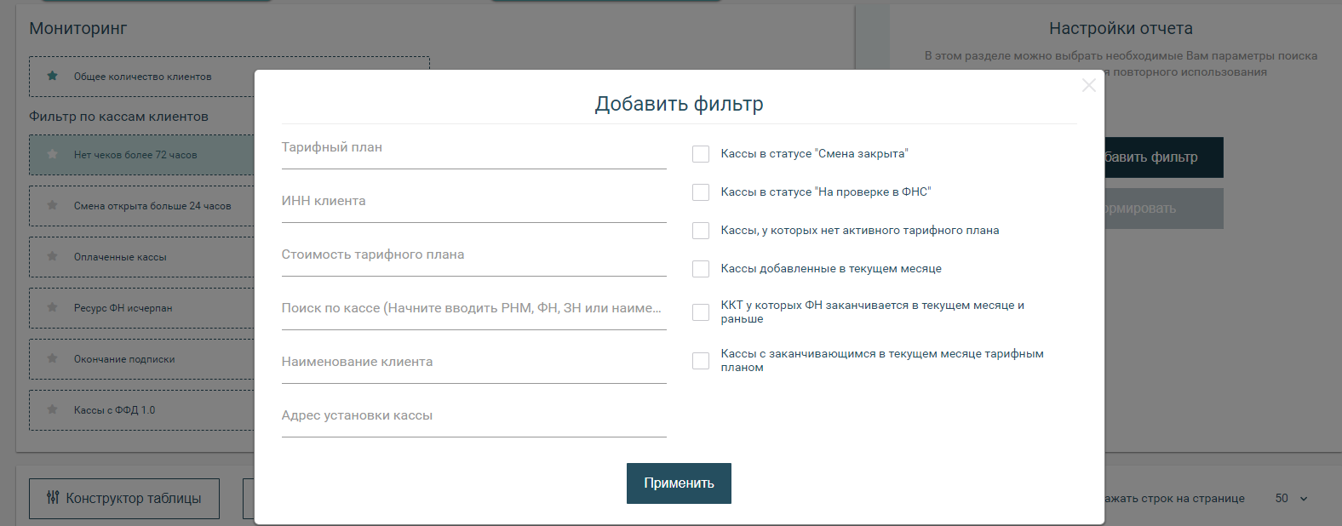This screenshot has width=1342, height=526.
Task: Click star icon beside 'Общее количество клиентов'
Action: coord(53,76)
